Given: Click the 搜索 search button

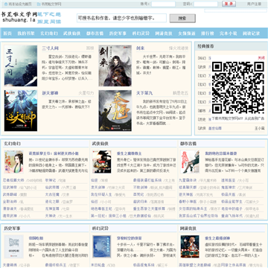Looking at the screenshot, I should pos(182,18).
